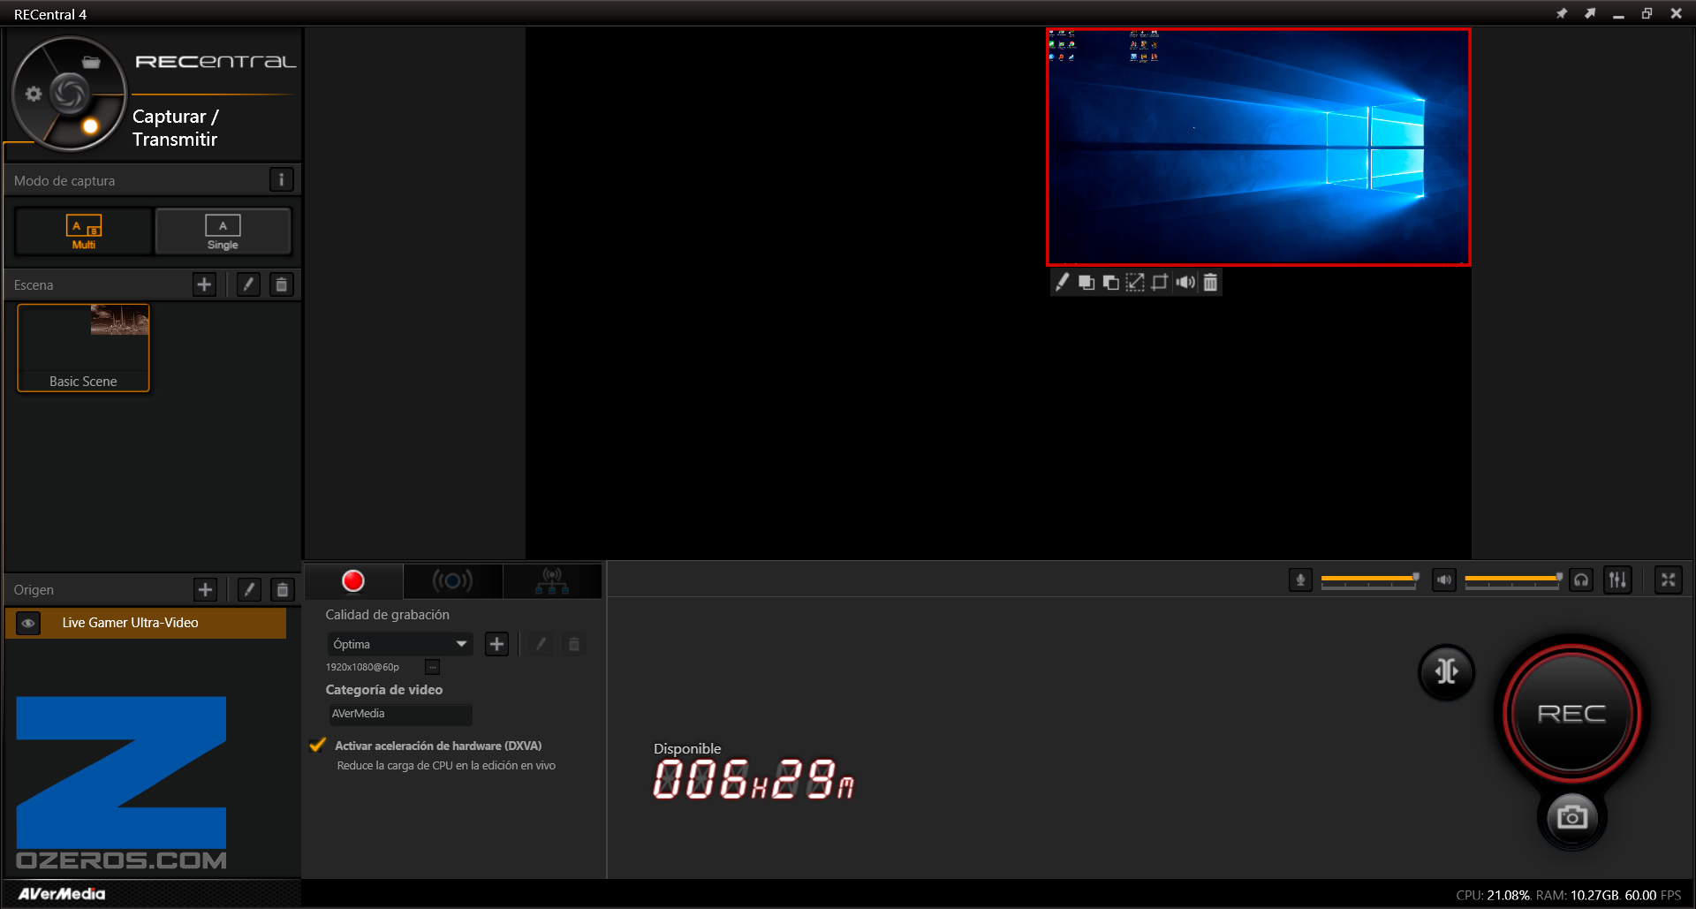Click the title bar arrow icon

click(1590, 13)
